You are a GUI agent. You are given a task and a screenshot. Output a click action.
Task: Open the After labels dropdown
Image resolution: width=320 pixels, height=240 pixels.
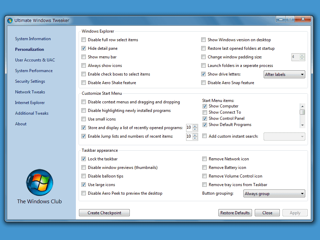(284, 75)
